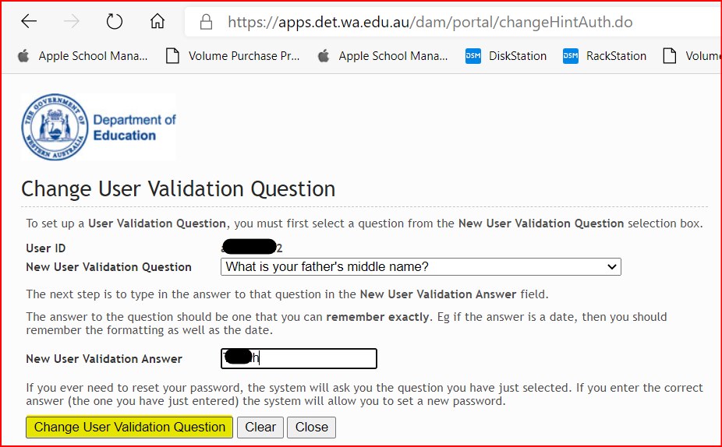Select the Change User Validation Question heading
Viewport: 722px width, 447px height.
[179, 189]
